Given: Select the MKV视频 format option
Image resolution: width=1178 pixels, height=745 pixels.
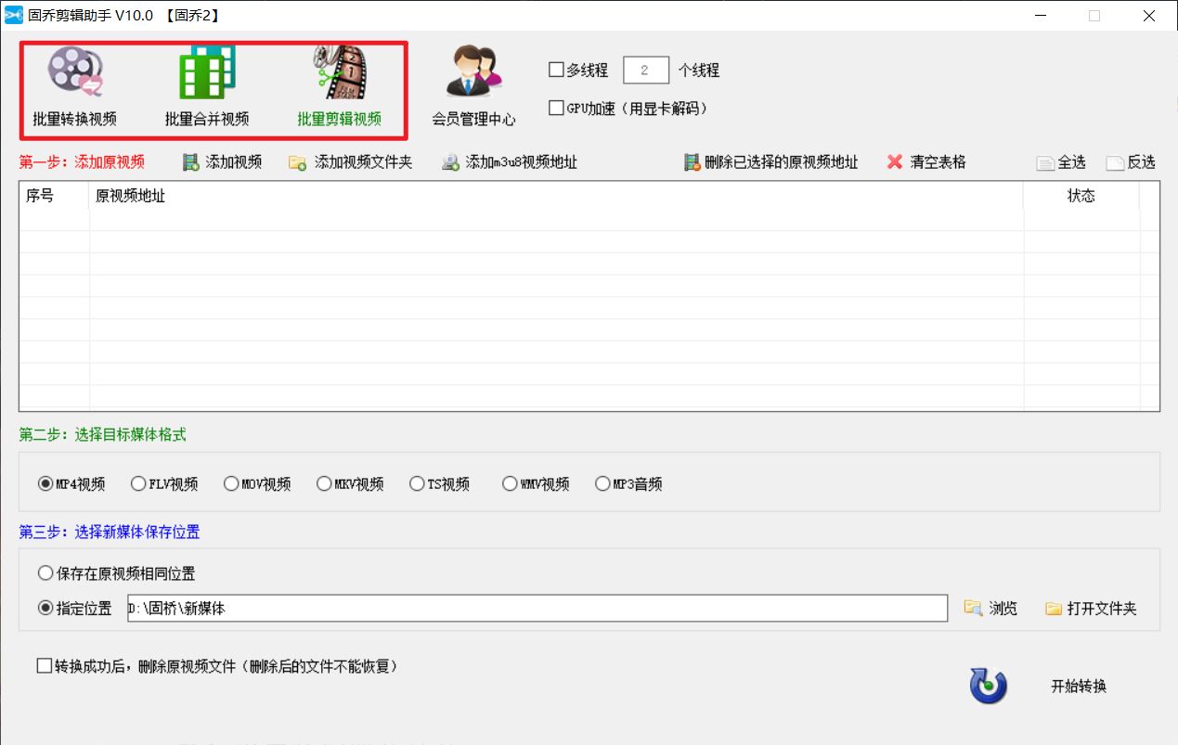Looking at the screenshot, I should point(324,483).
